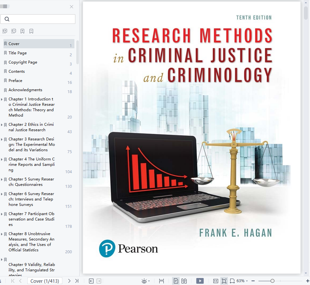
Task: Expand Chapter 5 Survey Research Questionnaires bookmark
Action: point(2,180)
